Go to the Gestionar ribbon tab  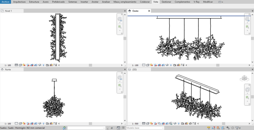pyautogui.click(x=166, y=2)
